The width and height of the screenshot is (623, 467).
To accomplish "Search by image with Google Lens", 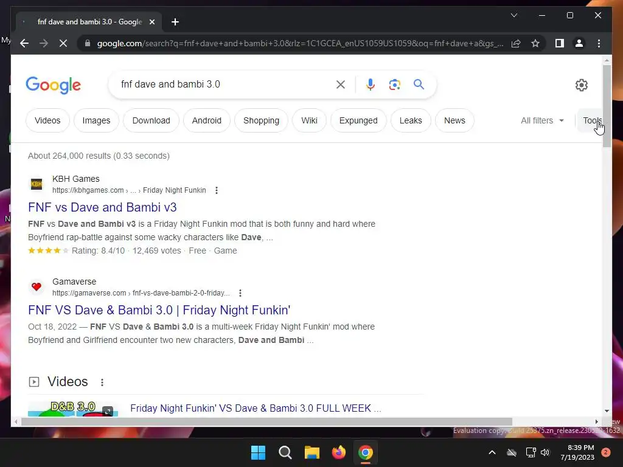I will pyautogui.click(x=394, y=84).
